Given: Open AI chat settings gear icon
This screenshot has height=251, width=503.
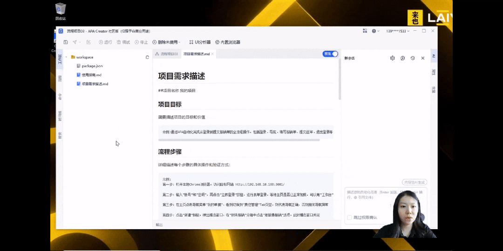Looking at the screenshot, I should click(392, 58).
